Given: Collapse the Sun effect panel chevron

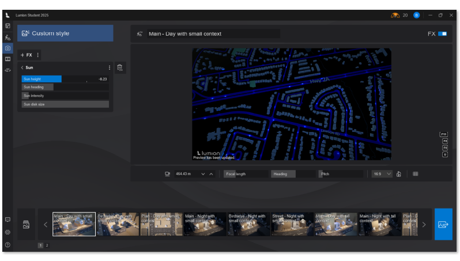Looking at the screenshot, I should click(22, 67).
